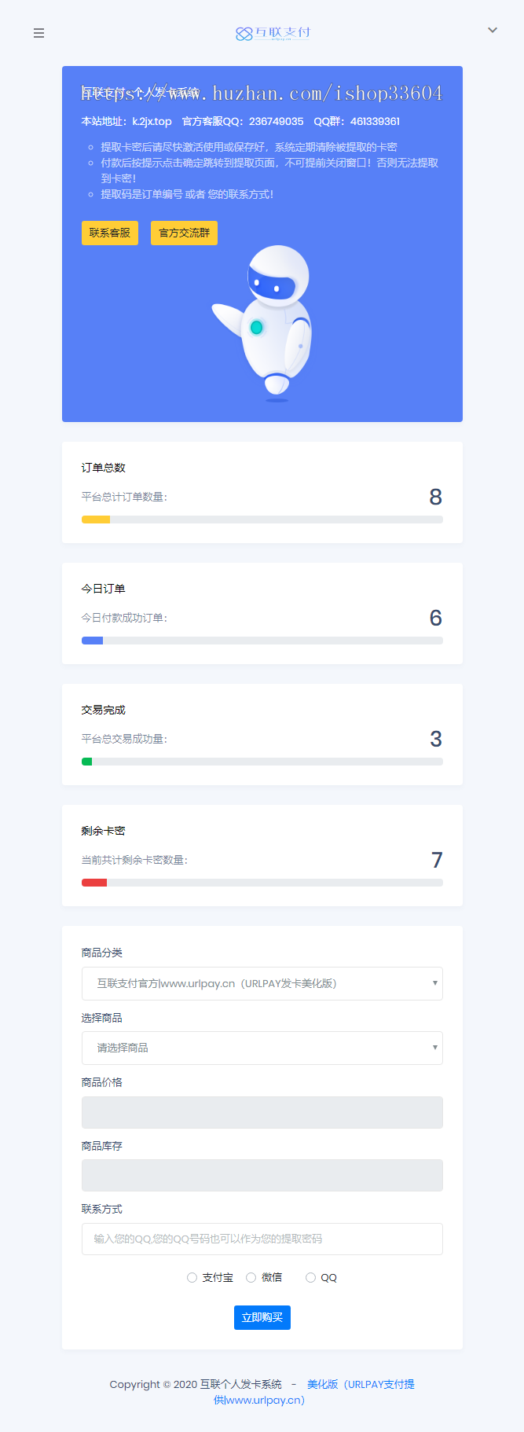Viewport: 524px width, 1432px height.
Task: Select the 支付宝 payment option
Action: (x=192, y=1277)
